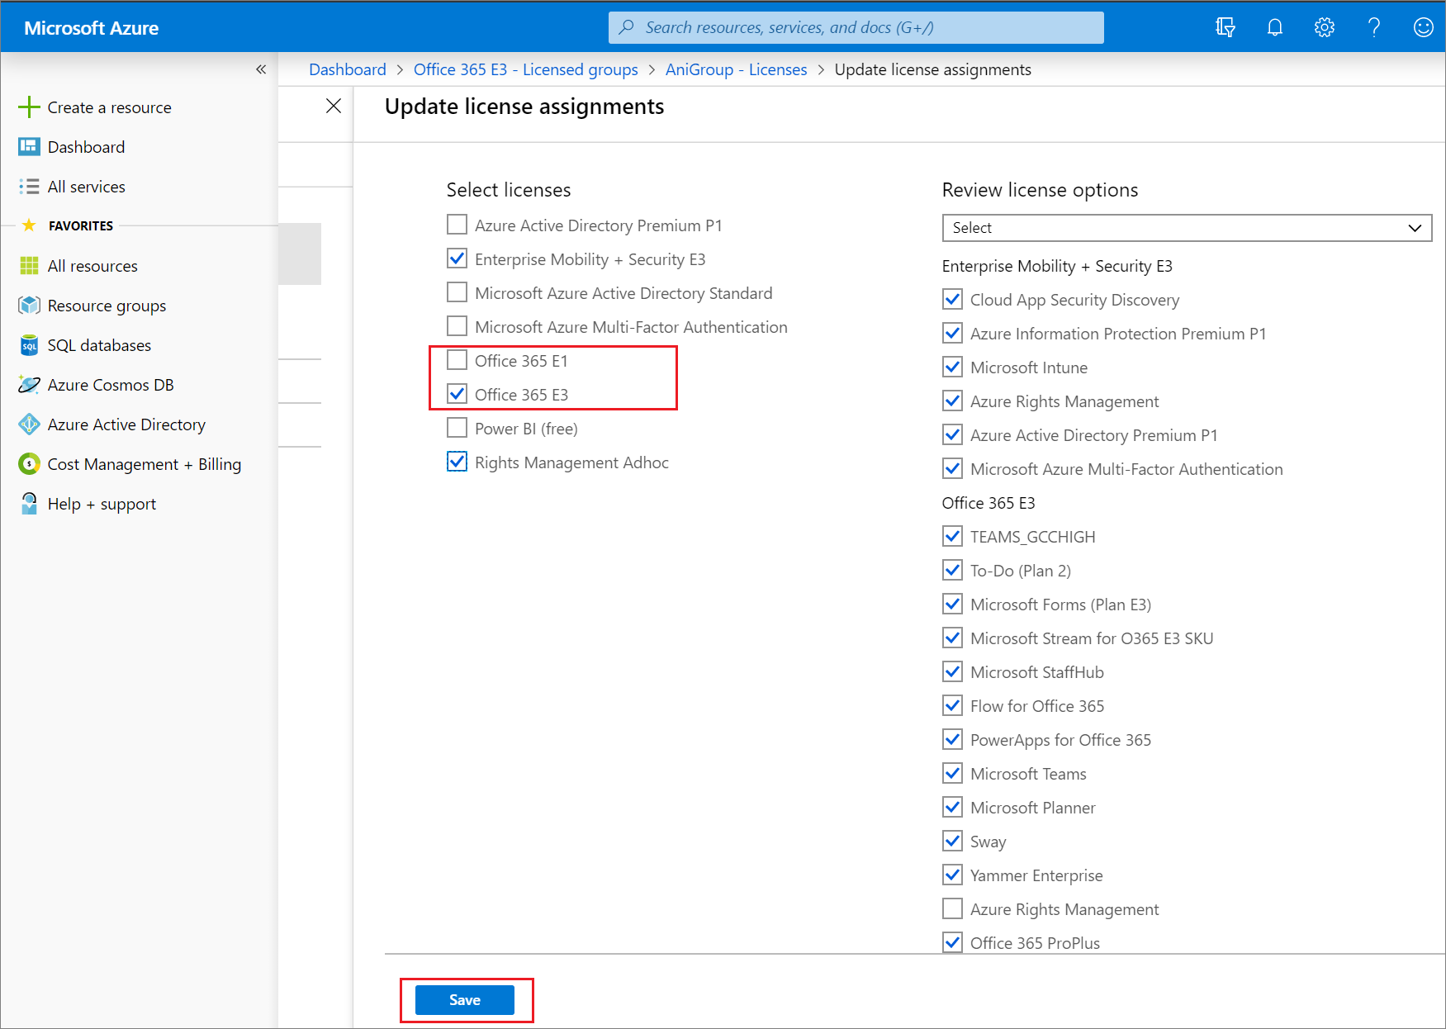
Task: Uncheck Sway service option
Action: 952,841
